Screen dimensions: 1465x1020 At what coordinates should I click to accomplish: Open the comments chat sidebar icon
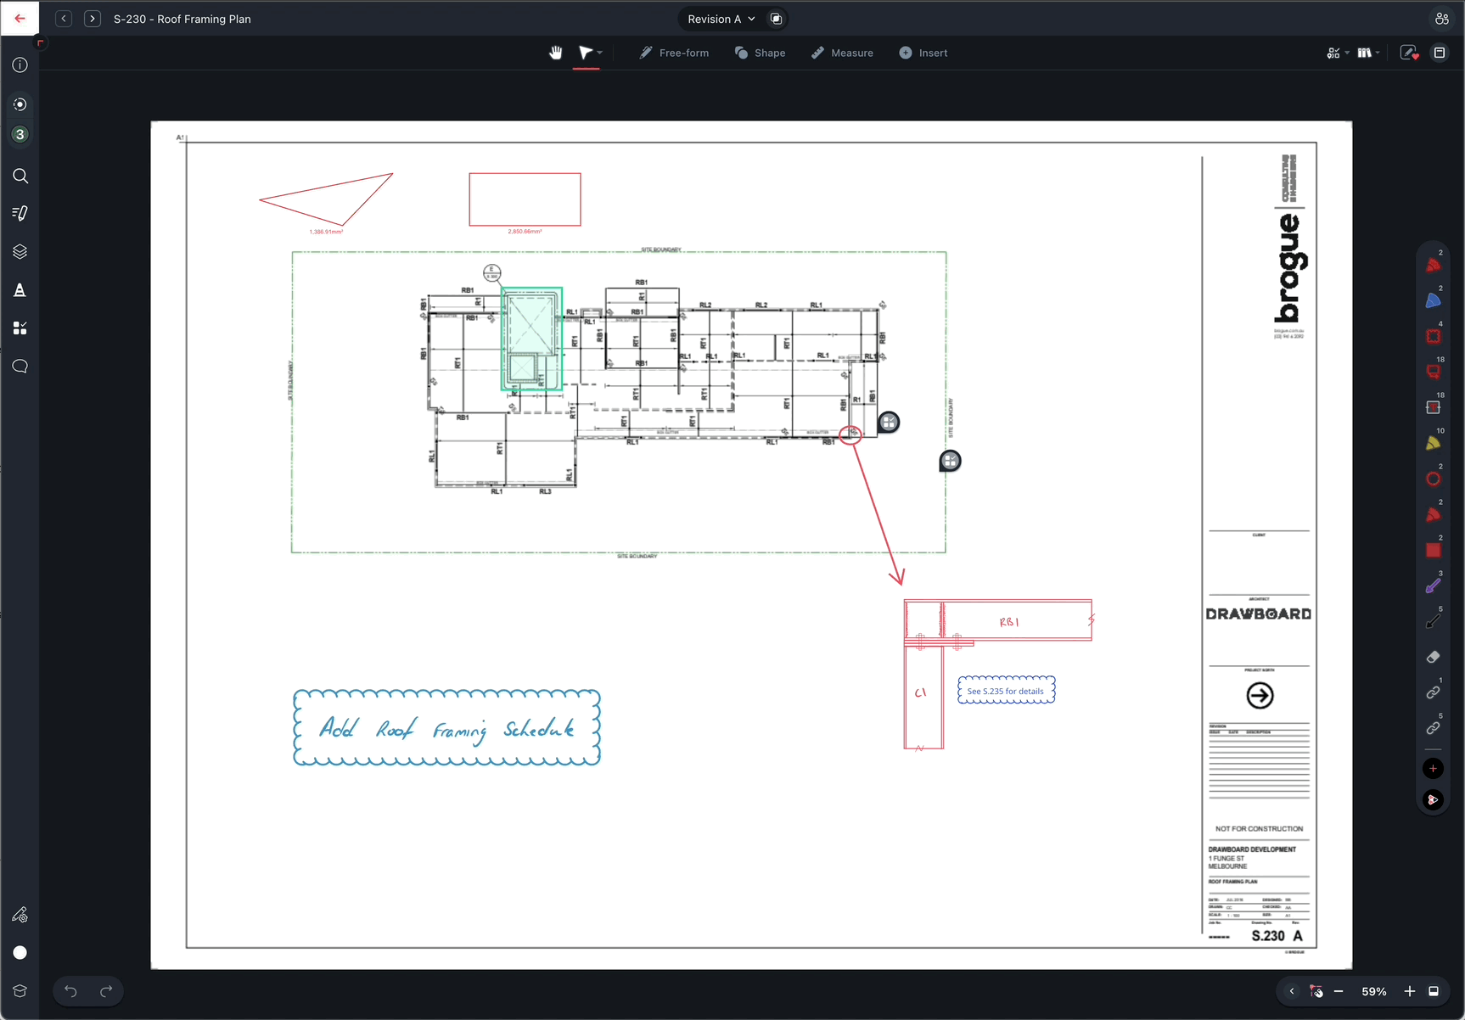[20, 367]
